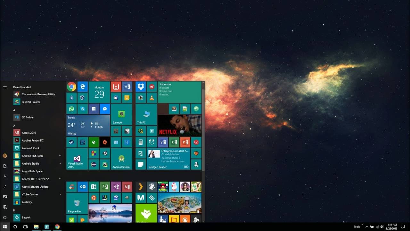Expand the Start menu hamburger navigation
The image size is (410, 231).
coord(5,87)
